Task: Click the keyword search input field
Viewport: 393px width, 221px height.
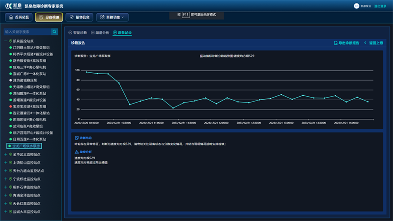Action: click(27, 32)
